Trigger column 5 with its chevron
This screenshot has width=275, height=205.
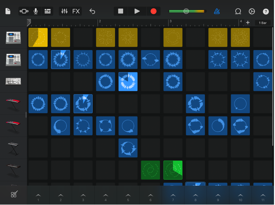coord(128,195)
